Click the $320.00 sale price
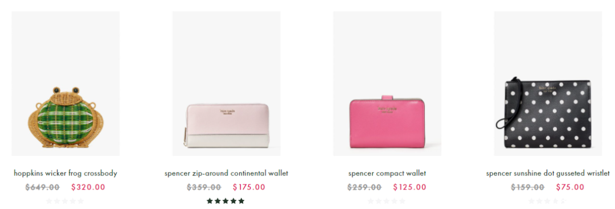Viewport: 615px width, 209px height. pos(88,187)
